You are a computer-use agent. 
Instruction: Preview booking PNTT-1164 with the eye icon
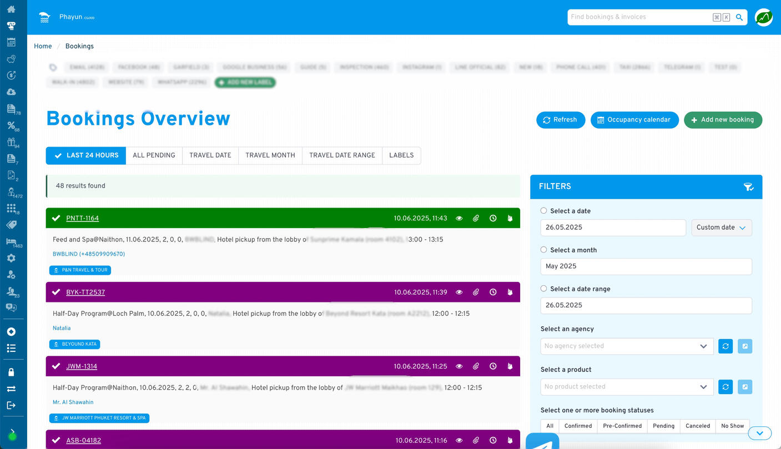459,218
